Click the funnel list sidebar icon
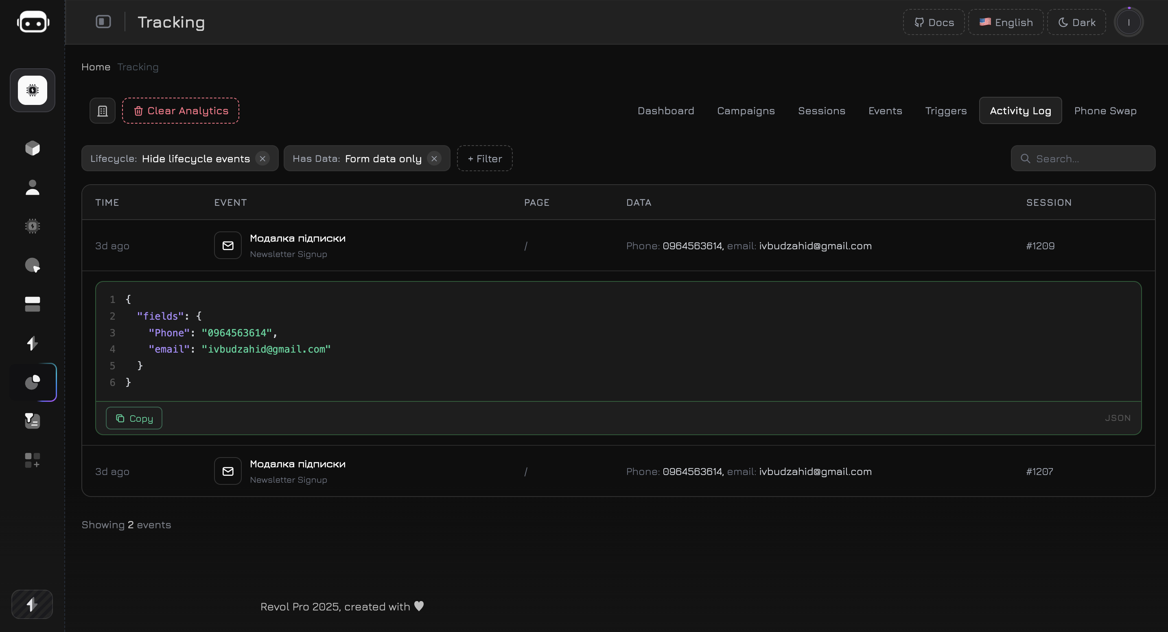 [x=33, y=421]
